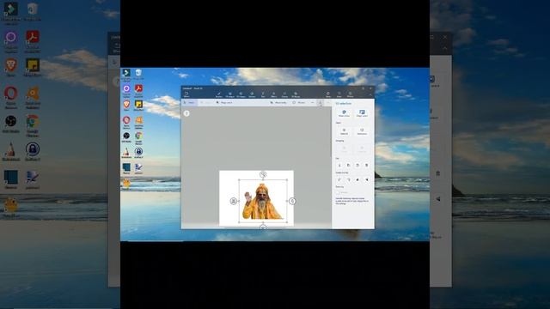Select the Text tool
550x309 pixels.
click(x=263, y=95)
